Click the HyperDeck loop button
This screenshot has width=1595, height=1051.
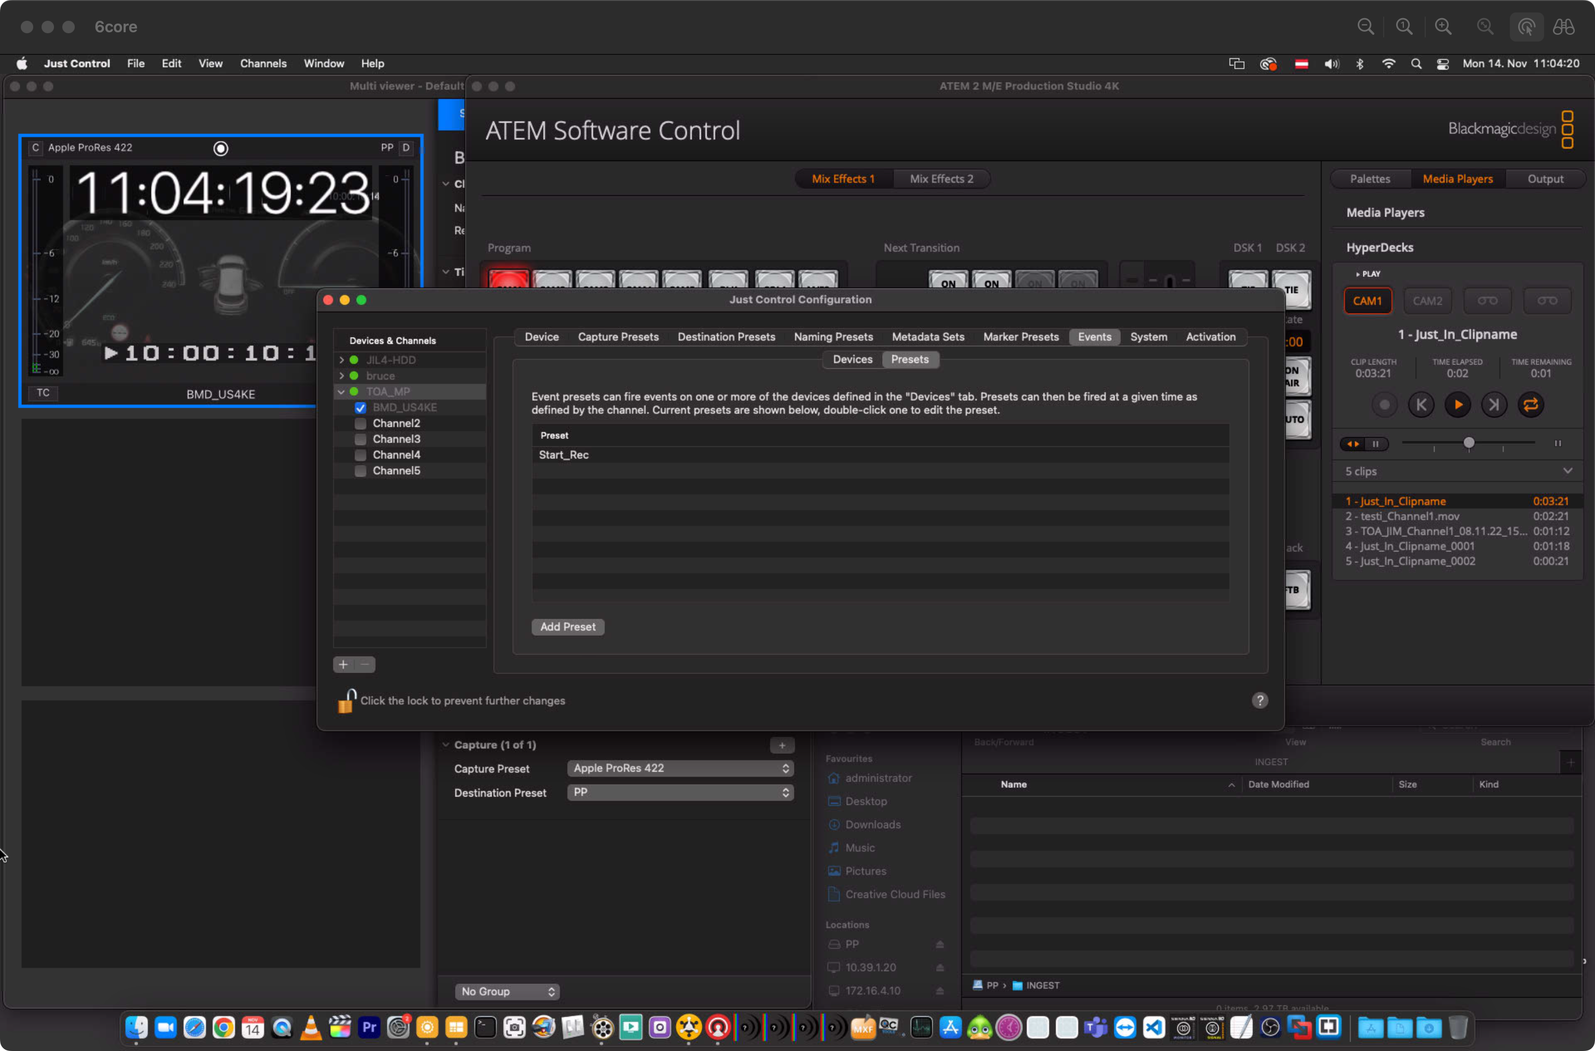(x=1531, y=405)
